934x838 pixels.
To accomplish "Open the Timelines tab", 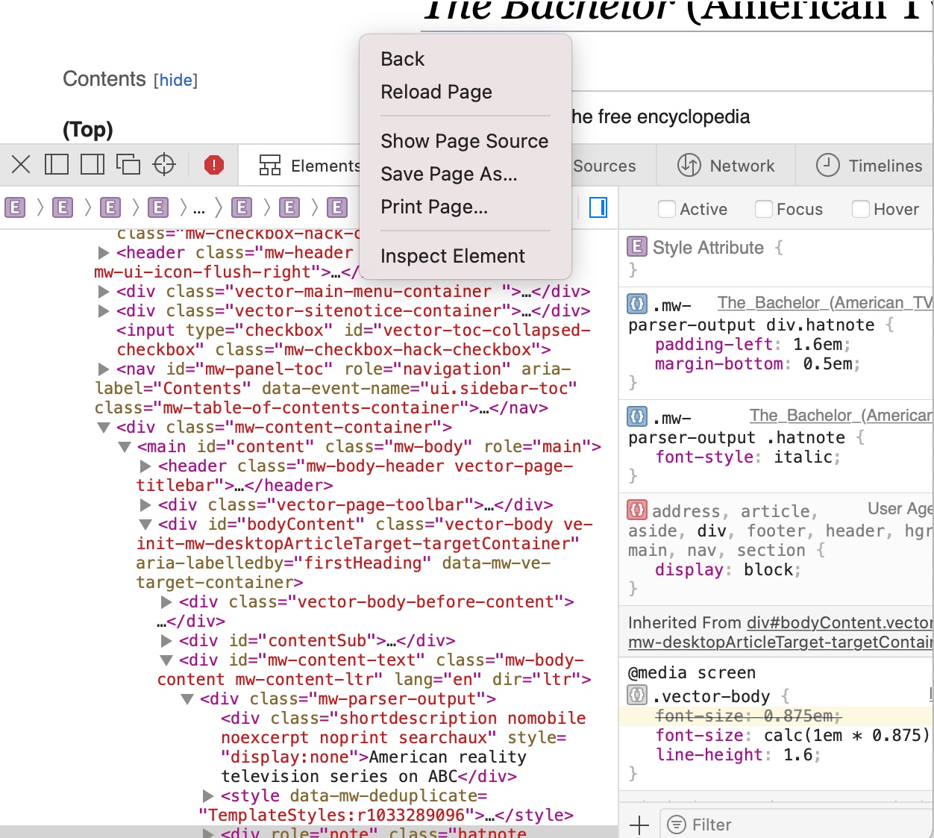I will pyautogui.click(x=869, y=166).
